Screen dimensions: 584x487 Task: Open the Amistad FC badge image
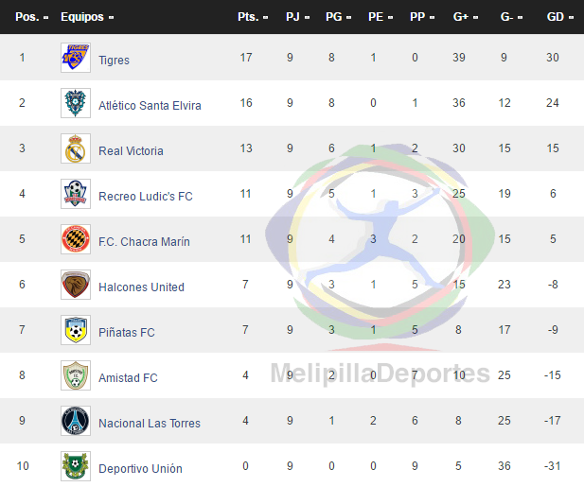[76, 375]
